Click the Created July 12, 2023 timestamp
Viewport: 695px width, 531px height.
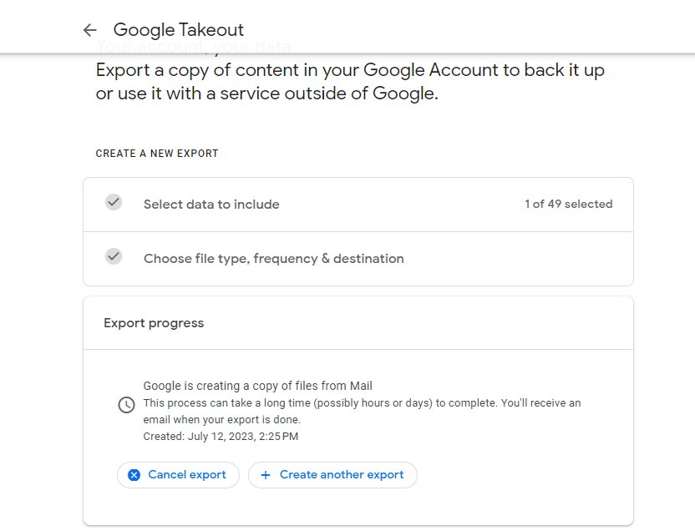coord(221,437)
